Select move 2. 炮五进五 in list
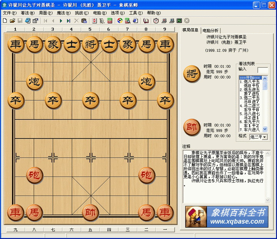The width and height of the screenshot is (277, 239). point(250,90)
